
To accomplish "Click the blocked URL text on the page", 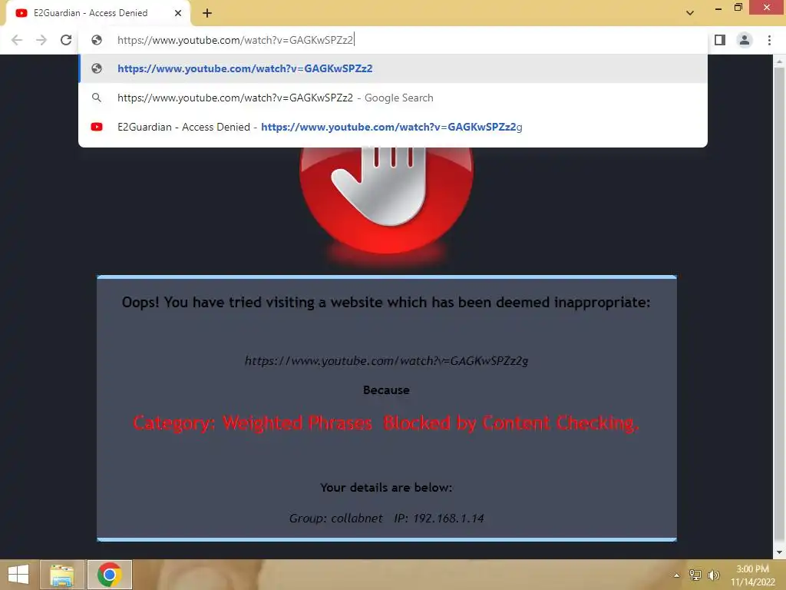I will tap(386, 361).
